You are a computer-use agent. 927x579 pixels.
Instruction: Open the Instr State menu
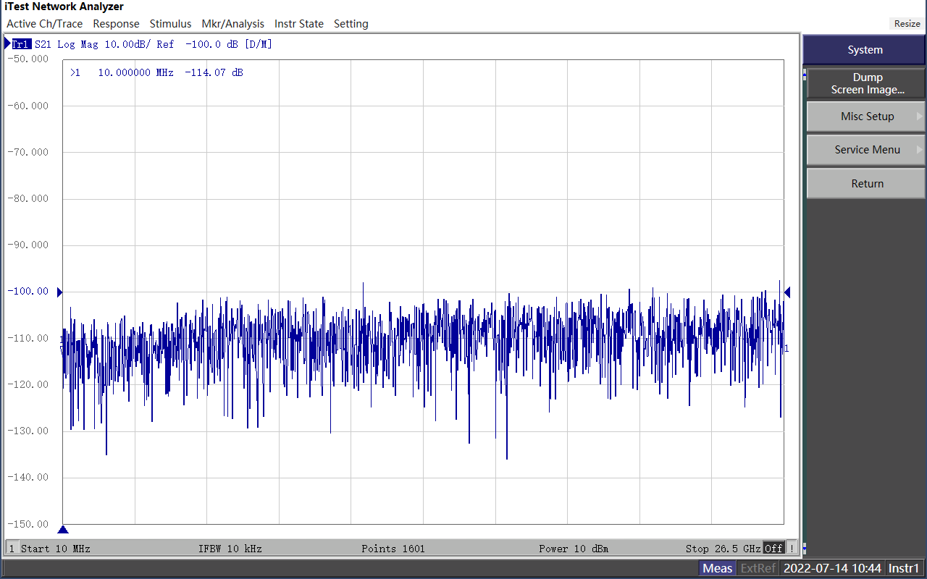point(299,24)
